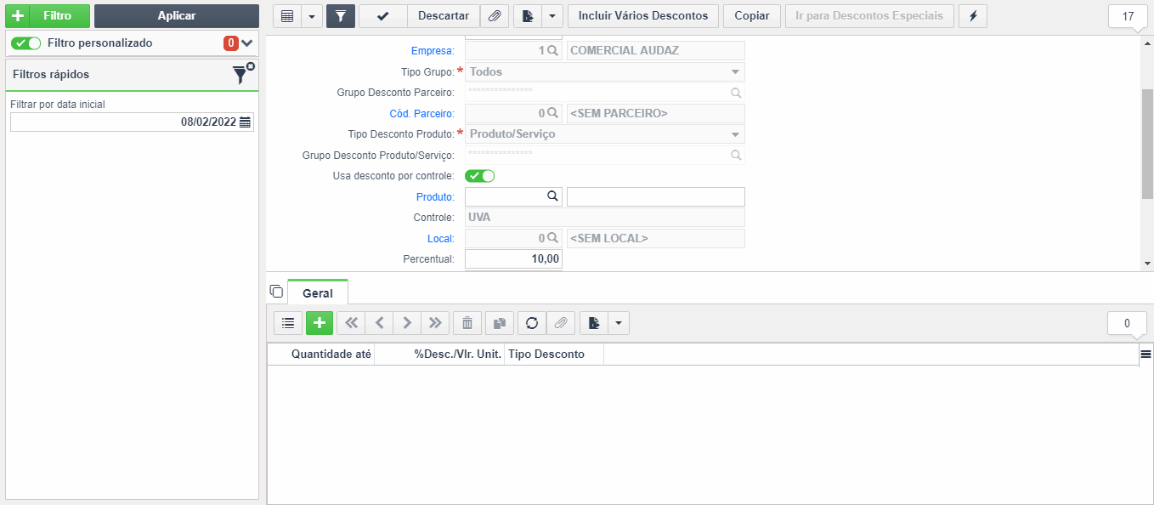The width and height of the screenshot is (1154, 505).
Task: Refresh the Geral grid
Action: 531,323
